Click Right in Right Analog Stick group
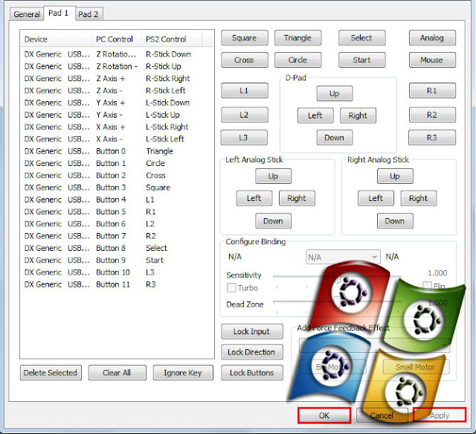 point(419,199)
